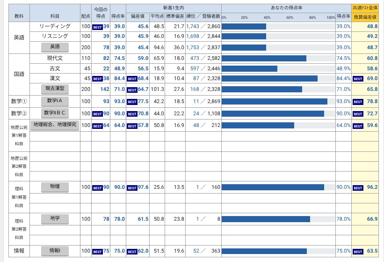Click the 偏差値 column header

138,16
